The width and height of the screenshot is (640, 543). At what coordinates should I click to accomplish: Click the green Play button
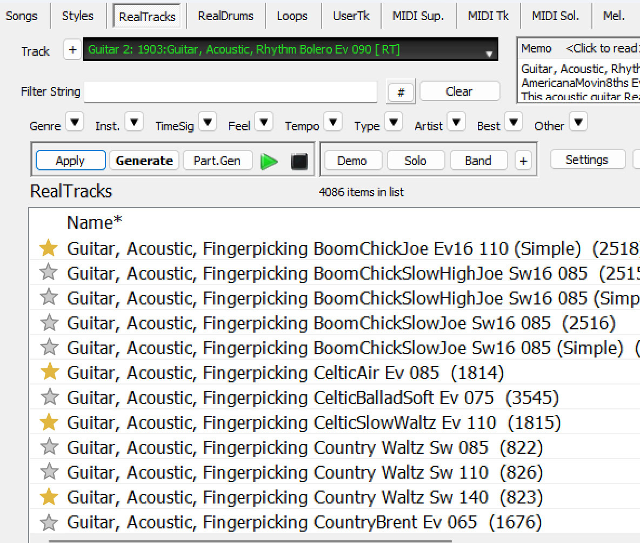click(269, 161)
